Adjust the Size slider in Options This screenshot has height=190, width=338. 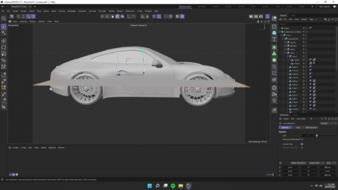click(x=326, y=136)
